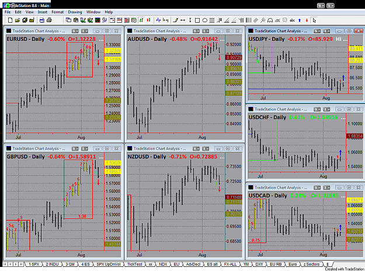Open the View menu
365x271 pixels.
coord(29,12)
